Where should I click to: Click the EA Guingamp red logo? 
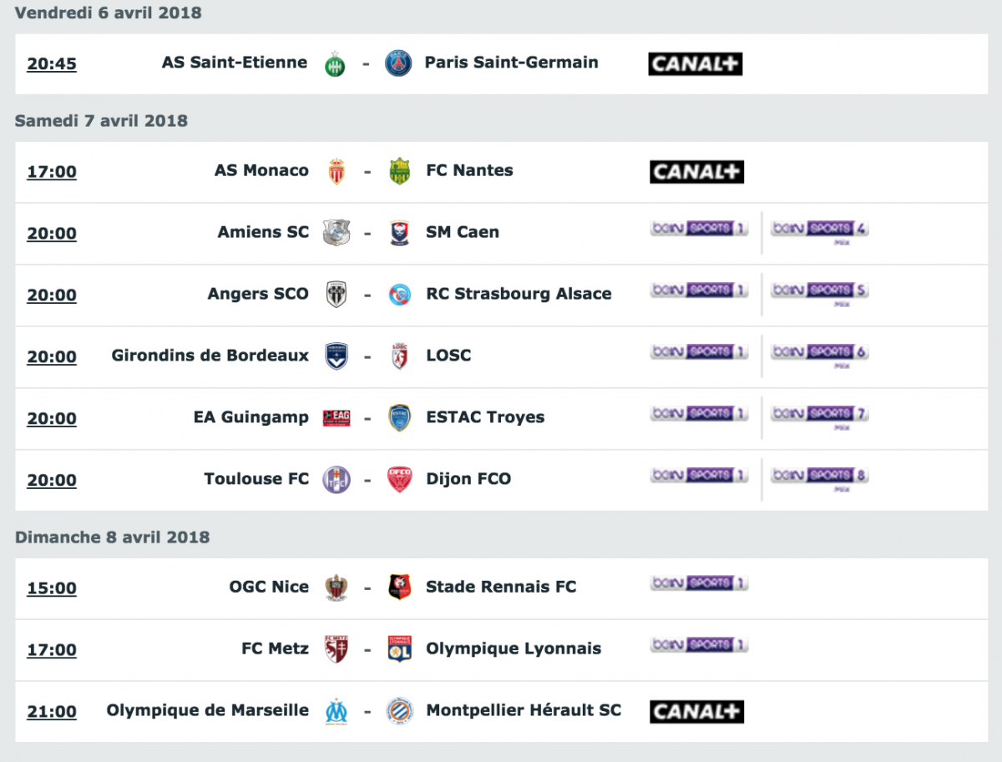tap(337, 418)
